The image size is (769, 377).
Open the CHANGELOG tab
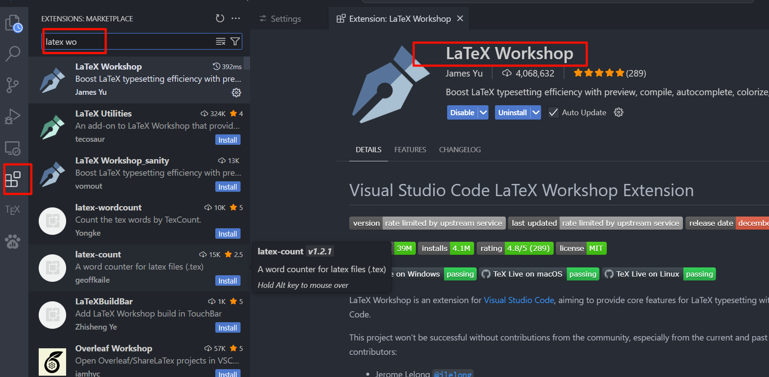tap(460, 150)
